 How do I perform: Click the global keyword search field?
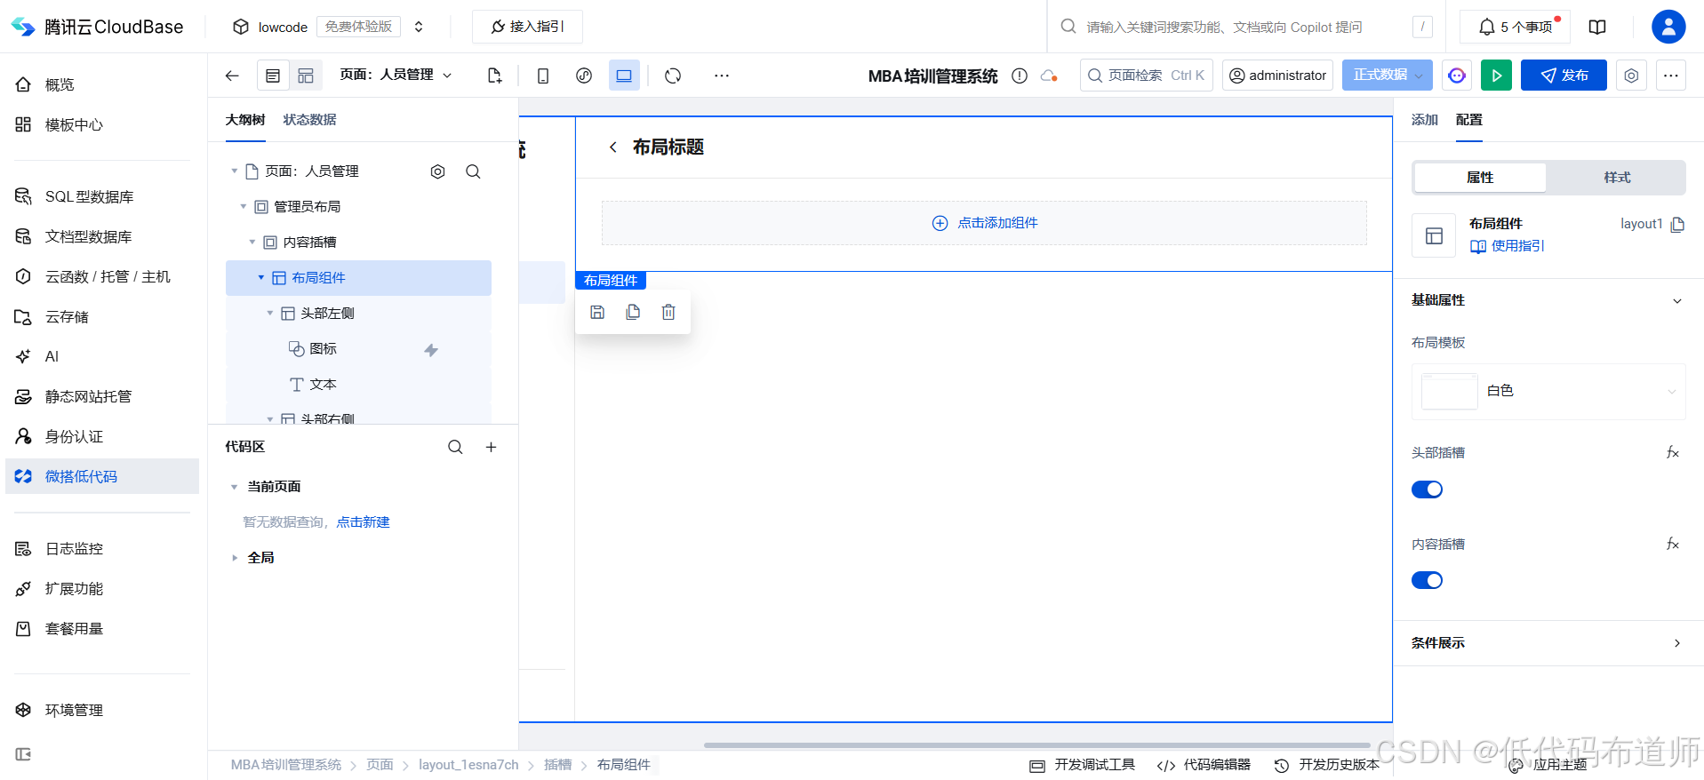(x=1245, y=27)
